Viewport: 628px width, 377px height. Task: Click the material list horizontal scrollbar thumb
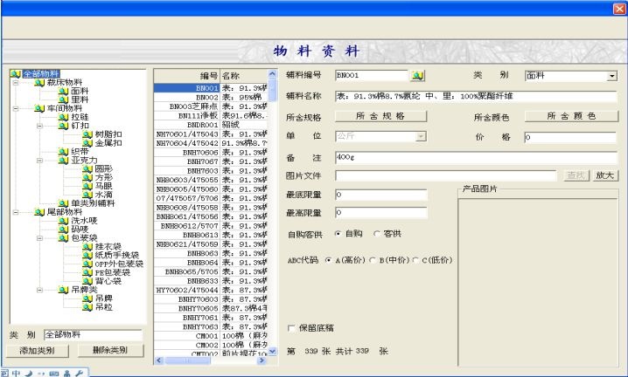187,360
